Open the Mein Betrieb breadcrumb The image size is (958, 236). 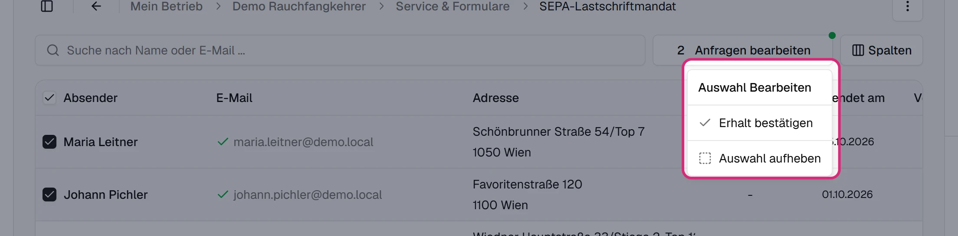[167, 6]
